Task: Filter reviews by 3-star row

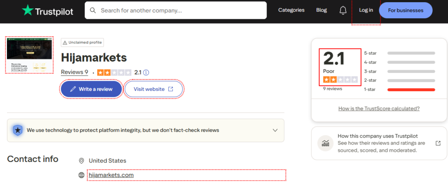Action: [399, 71]
